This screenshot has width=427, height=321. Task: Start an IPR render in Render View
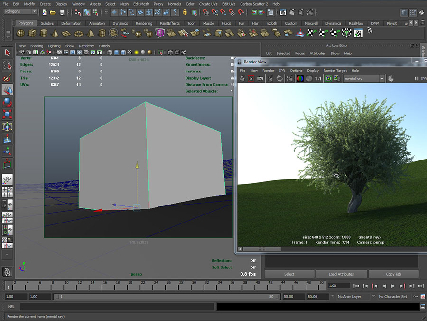pyautogui.click(x=270, y=79)
